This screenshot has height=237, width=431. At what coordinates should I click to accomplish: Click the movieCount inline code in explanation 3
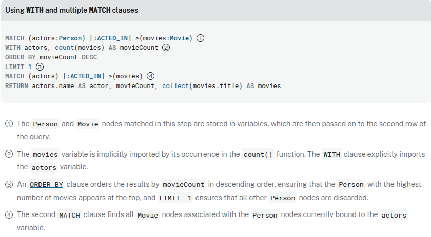pyautogui.click(x=183, y=184)
